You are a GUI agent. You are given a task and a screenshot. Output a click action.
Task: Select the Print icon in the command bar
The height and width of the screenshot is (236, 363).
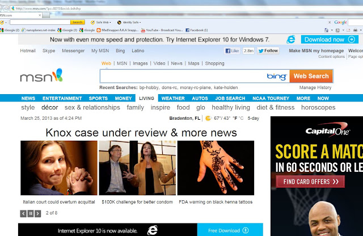356,30
